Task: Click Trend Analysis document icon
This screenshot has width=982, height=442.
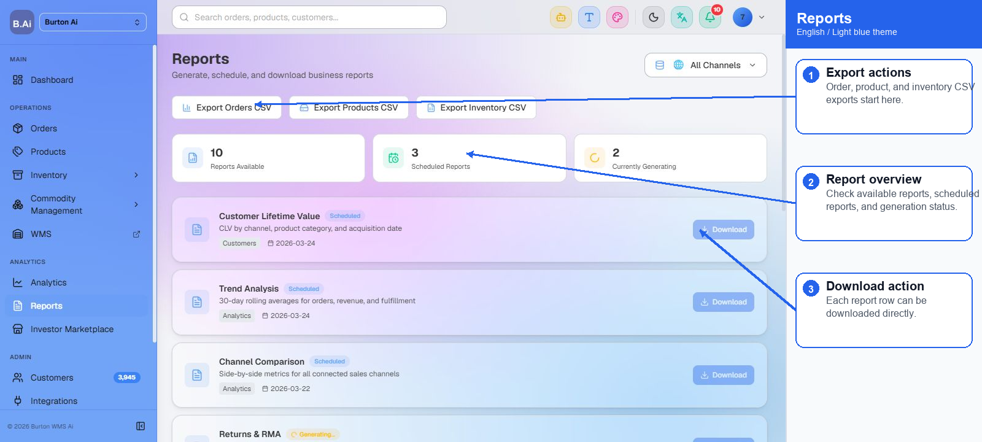Action: 197,302
